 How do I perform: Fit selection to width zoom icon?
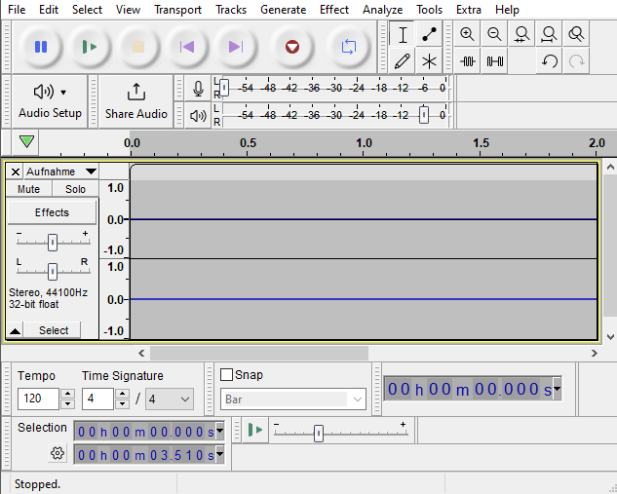[521, 34]
